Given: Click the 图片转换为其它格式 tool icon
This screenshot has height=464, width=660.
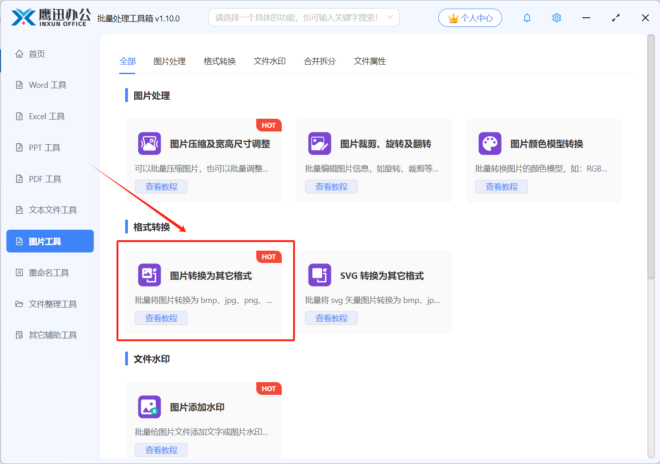Looking at the screenshot, I should tap(149, 275).
